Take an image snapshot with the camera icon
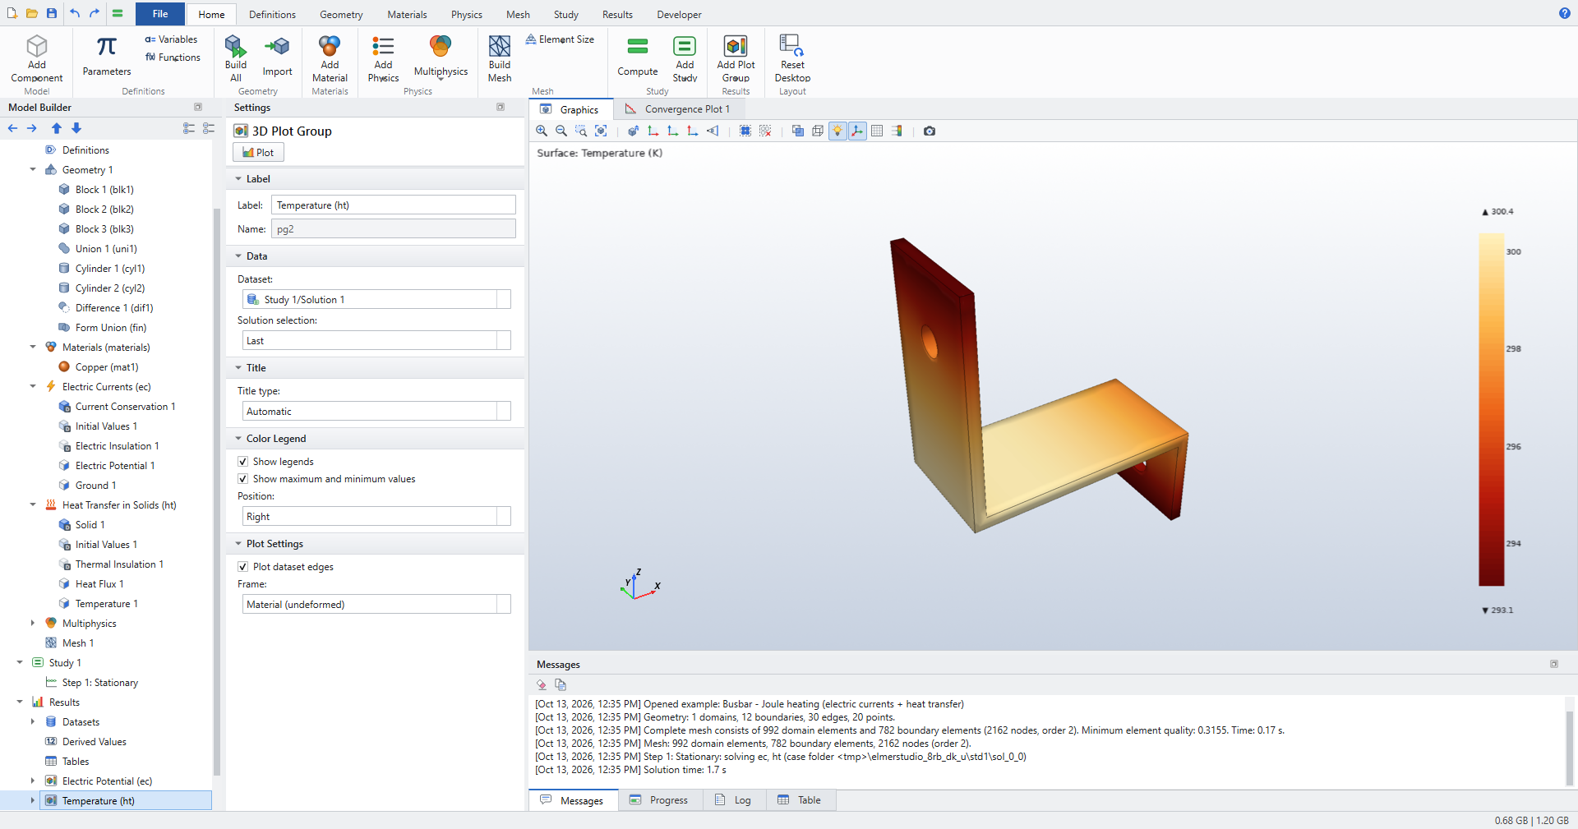Image resolution: width=1578 pixels, height=829 pixels. [x=930, y=131]
